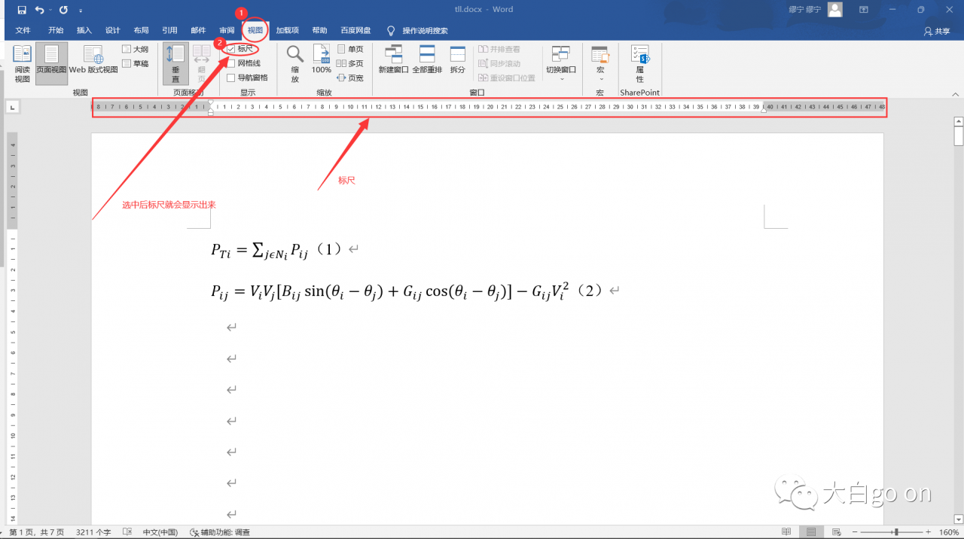Click SharePoint 属性 properties icon
The image size is (964, 539).
click(x=640, y=63)
